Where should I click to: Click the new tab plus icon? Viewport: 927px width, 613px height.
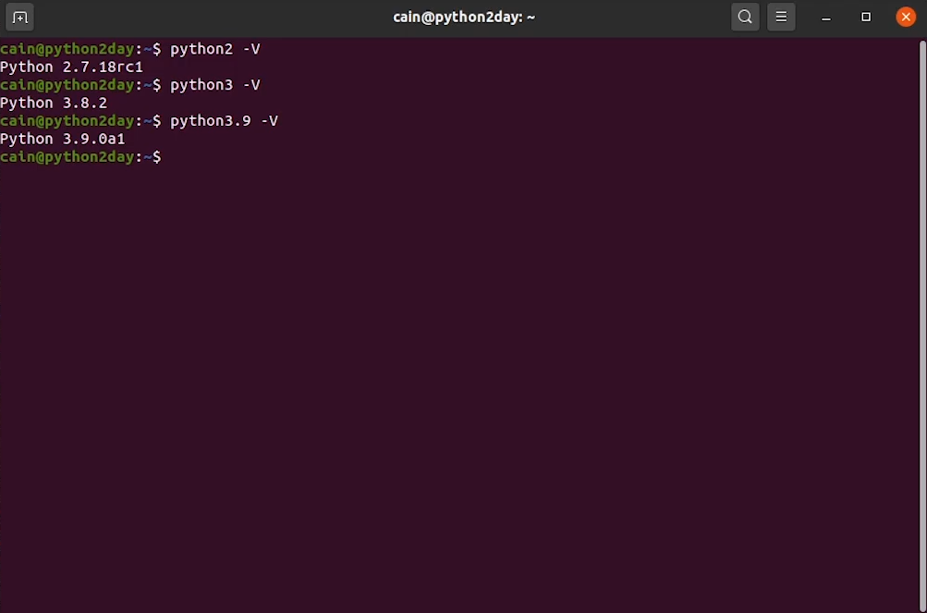[18, 17]
